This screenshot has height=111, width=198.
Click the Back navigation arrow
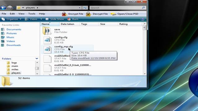pos(3,8)
